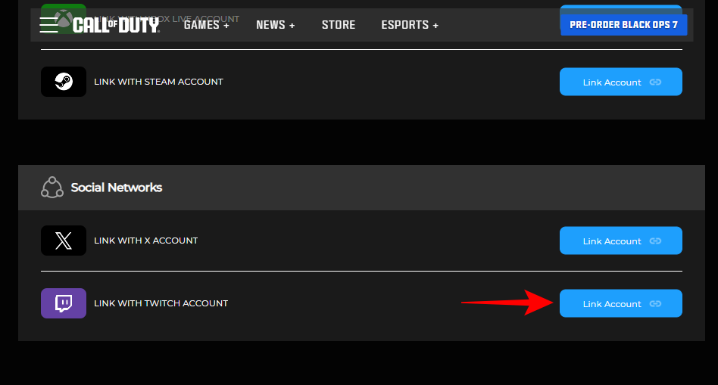The height and width of the screenshot is (385, 718).
Task: Select the 'Link with Steam Account' label
Action: point(158,82)
